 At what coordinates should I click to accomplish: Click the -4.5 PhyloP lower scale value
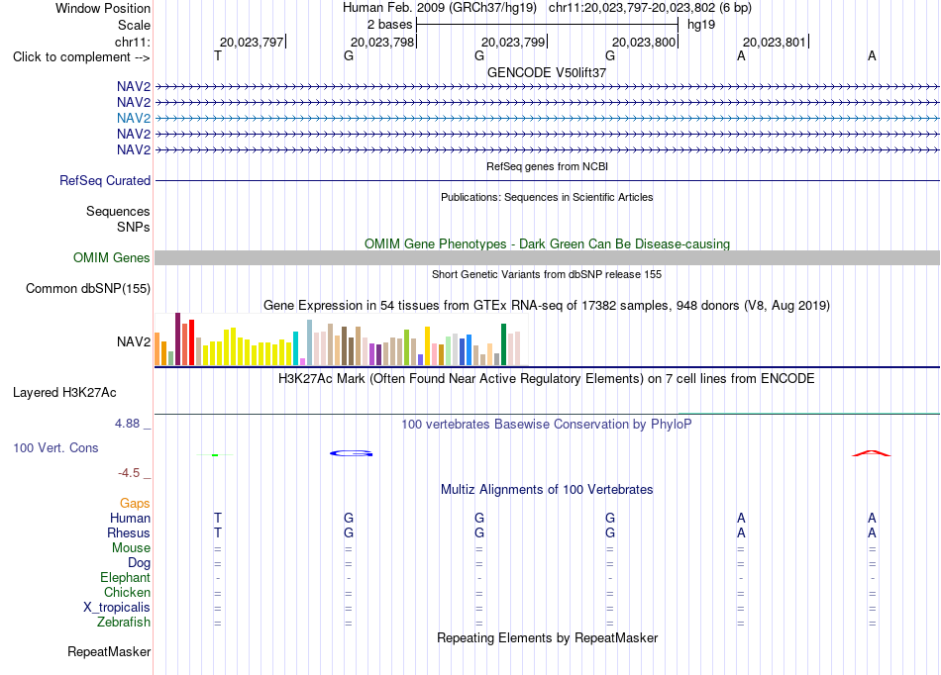click(x=129, y=473)
